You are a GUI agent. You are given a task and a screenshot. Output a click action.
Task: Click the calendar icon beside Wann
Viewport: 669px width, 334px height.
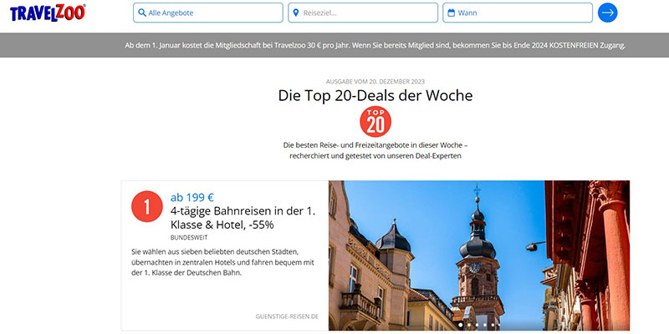(451, 13)
